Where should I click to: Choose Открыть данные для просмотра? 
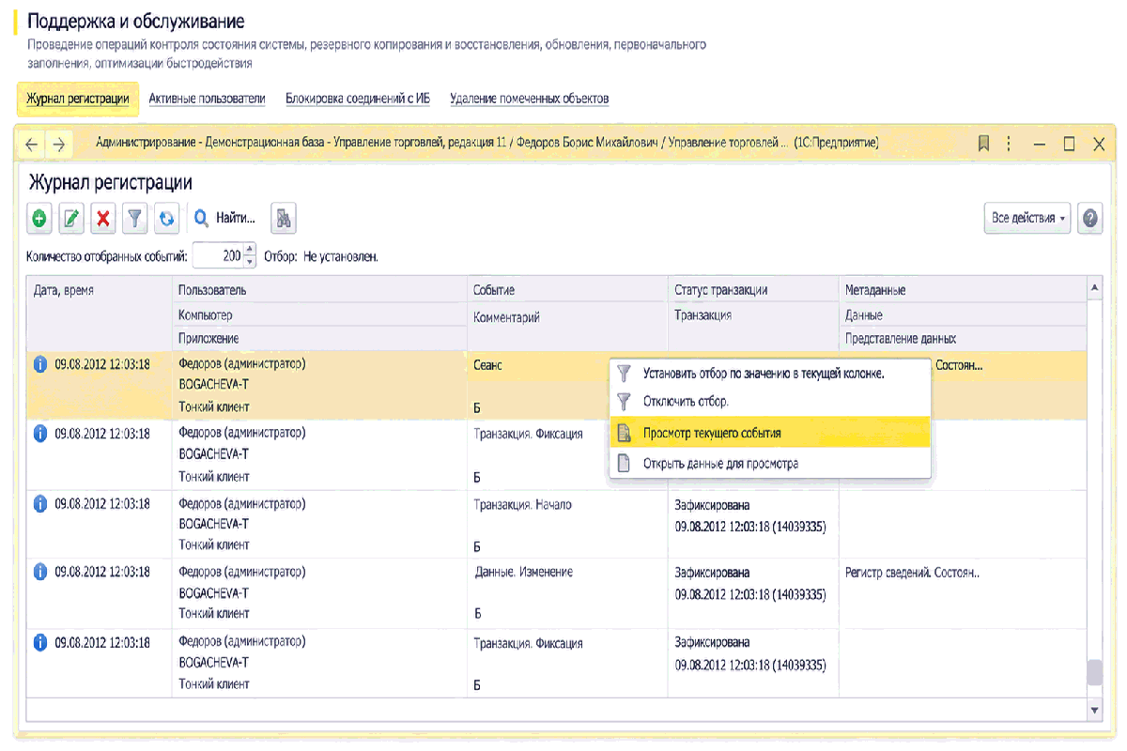[x=770, y=463]
